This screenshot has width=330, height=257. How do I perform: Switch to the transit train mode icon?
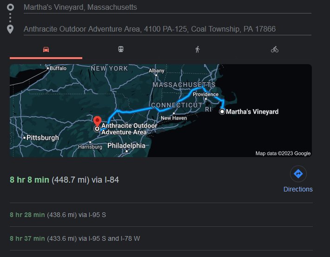coord(122,49)
